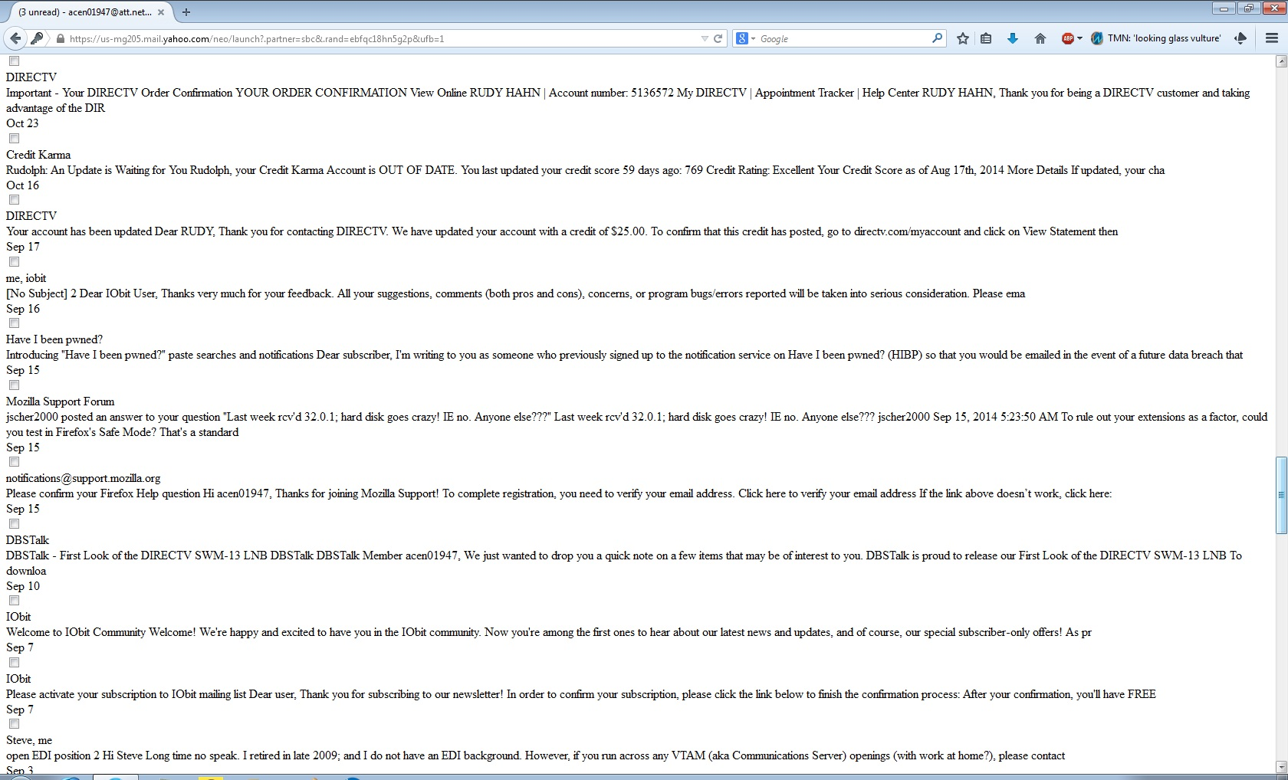Click sender 'Mozilla Support Forum'
Screen dimensions: 1288x780
60,401
